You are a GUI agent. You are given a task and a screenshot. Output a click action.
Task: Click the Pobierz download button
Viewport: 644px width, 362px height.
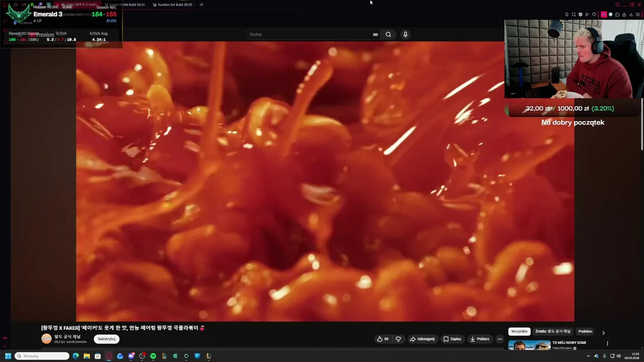tap(479, 339)
